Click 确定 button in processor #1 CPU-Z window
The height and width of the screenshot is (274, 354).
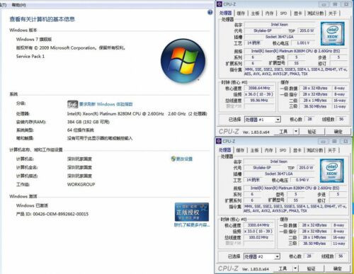(338, 131)
